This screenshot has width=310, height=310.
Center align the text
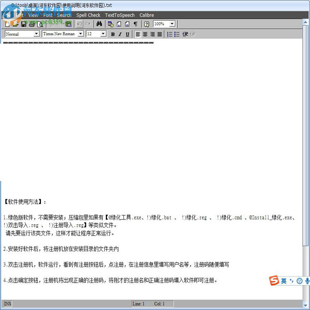[x=145, y=35]
